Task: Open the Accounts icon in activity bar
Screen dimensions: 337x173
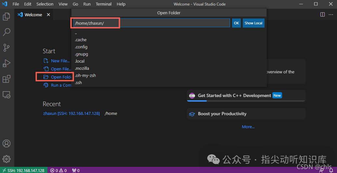Action: click(x=6, y=143)
